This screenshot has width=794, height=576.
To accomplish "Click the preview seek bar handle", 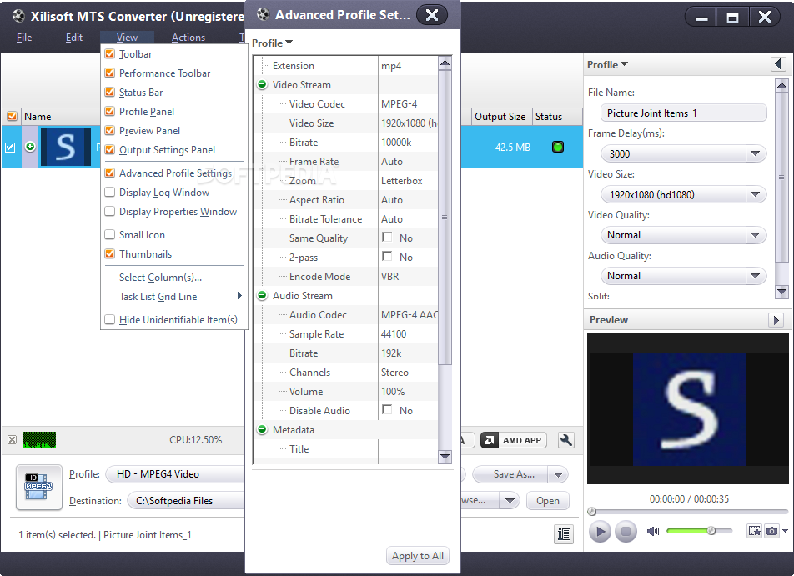I will pyautogui.click(x=592, y=512).
